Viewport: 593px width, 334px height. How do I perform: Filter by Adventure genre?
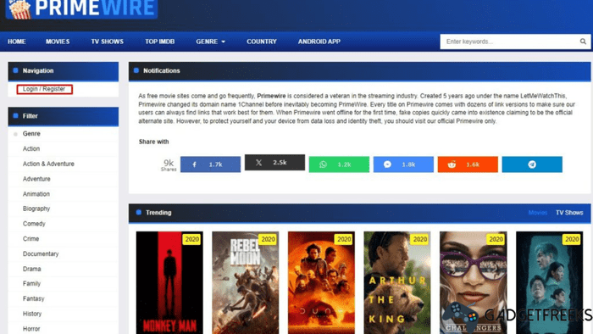(x=36, y=179)
